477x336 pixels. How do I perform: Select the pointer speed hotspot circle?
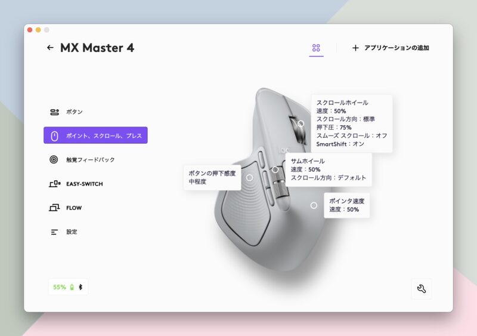coord(314,205)
